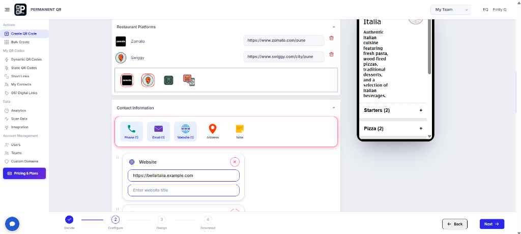Click the Pricing & Plans button
521x234 pixels.
pyautogui.click(x=24, y=173)
